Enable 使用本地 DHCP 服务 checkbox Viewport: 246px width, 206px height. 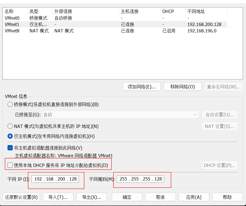pyautogui.click(x=10, y=165)
